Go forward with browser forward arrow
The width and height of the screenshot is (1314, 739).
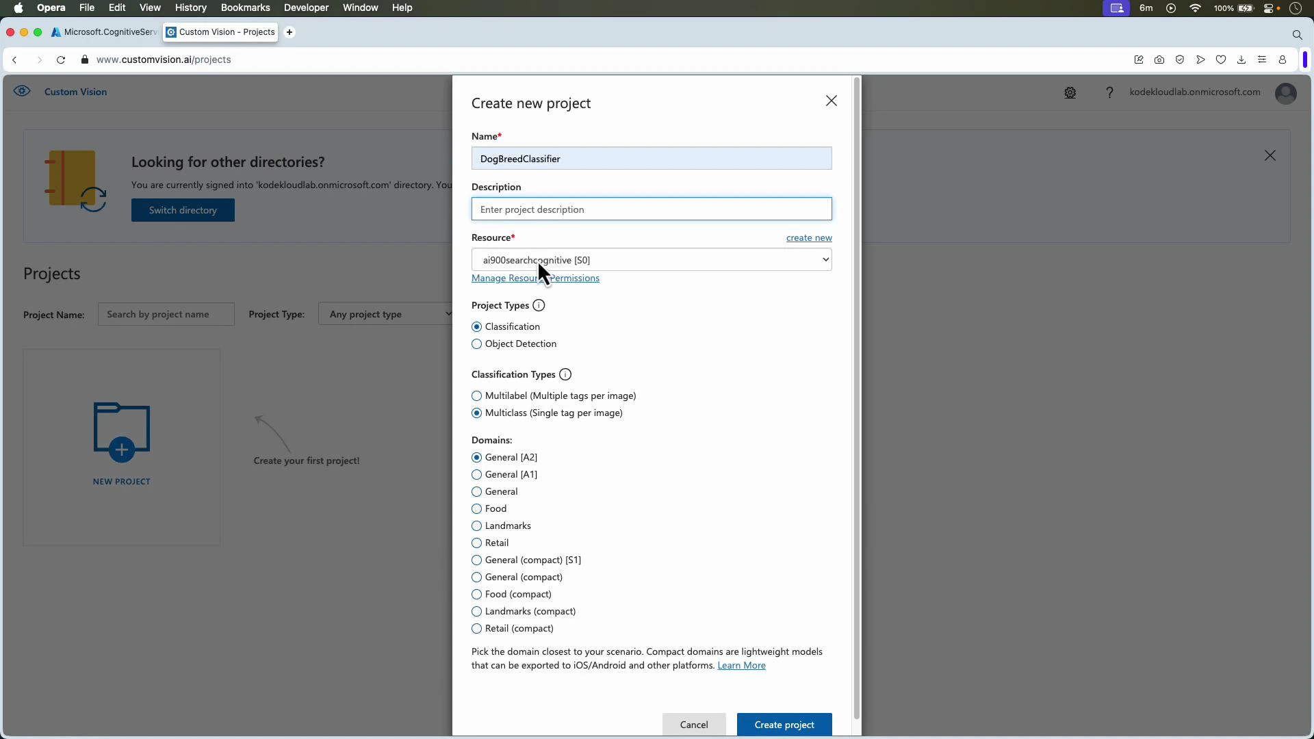[39, 60]
